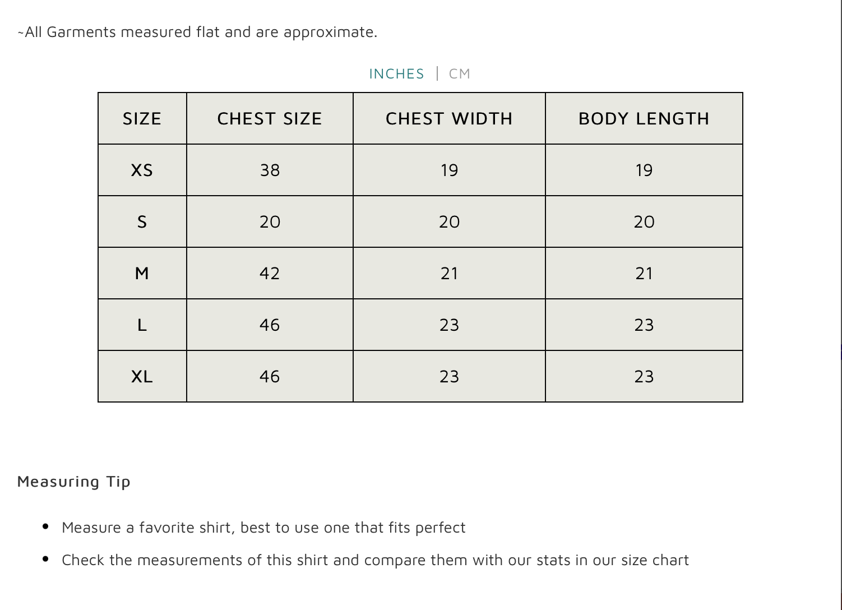Viewport: 842px width, 610px height.
Task: Click the L chest size value
Action: point(270,325)
